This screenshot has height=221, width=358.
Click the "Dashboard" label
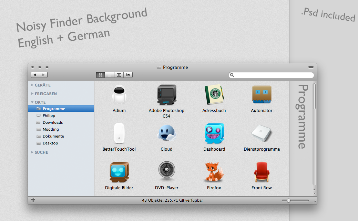point(214,149)
